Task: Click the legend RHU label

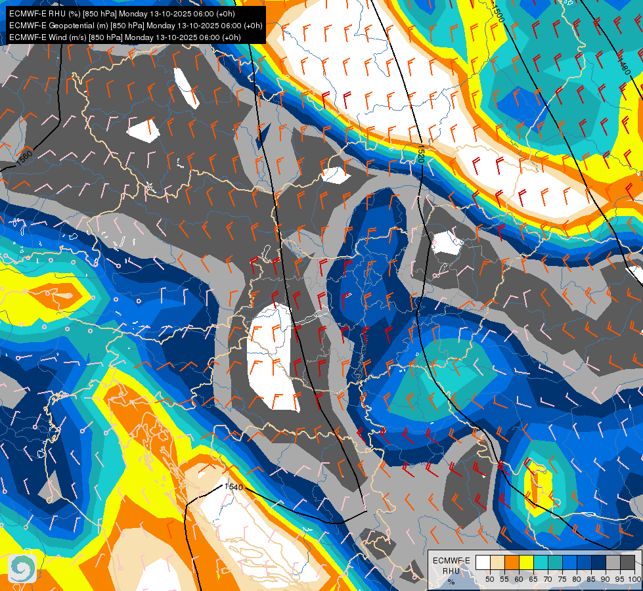Action: tap(451, 571)
